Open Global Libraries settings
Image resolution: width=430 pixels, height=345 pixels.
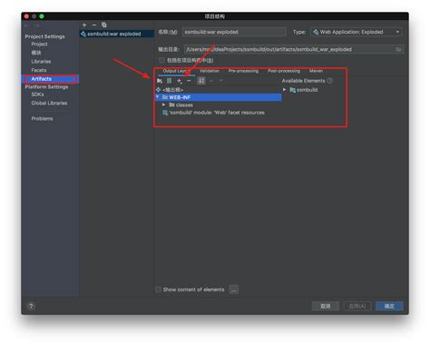[49, 103]
